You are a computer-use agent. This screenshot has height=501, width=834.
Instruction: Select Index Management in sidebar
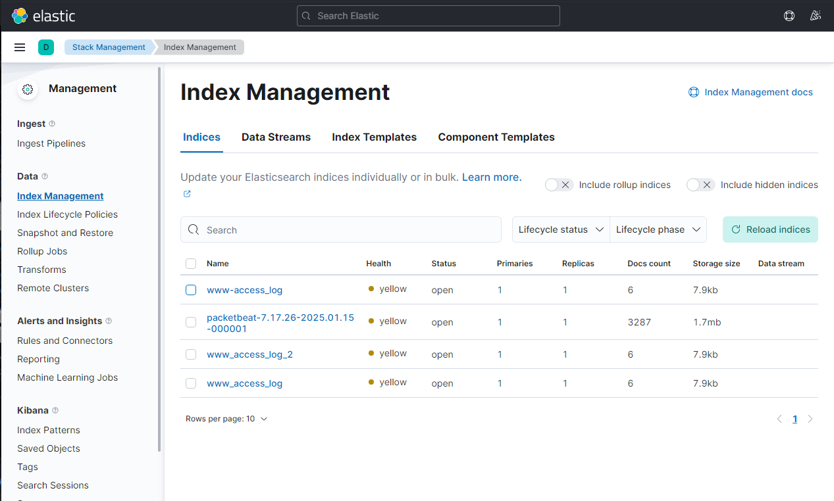click(x=61, y=196)
